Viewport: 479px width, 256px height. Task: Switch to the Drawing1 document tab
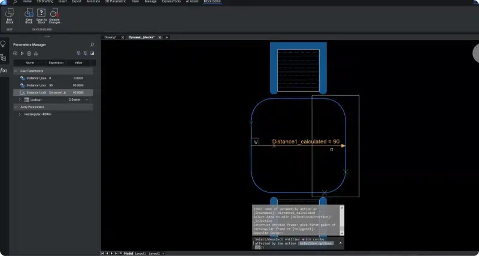(111, 37)
